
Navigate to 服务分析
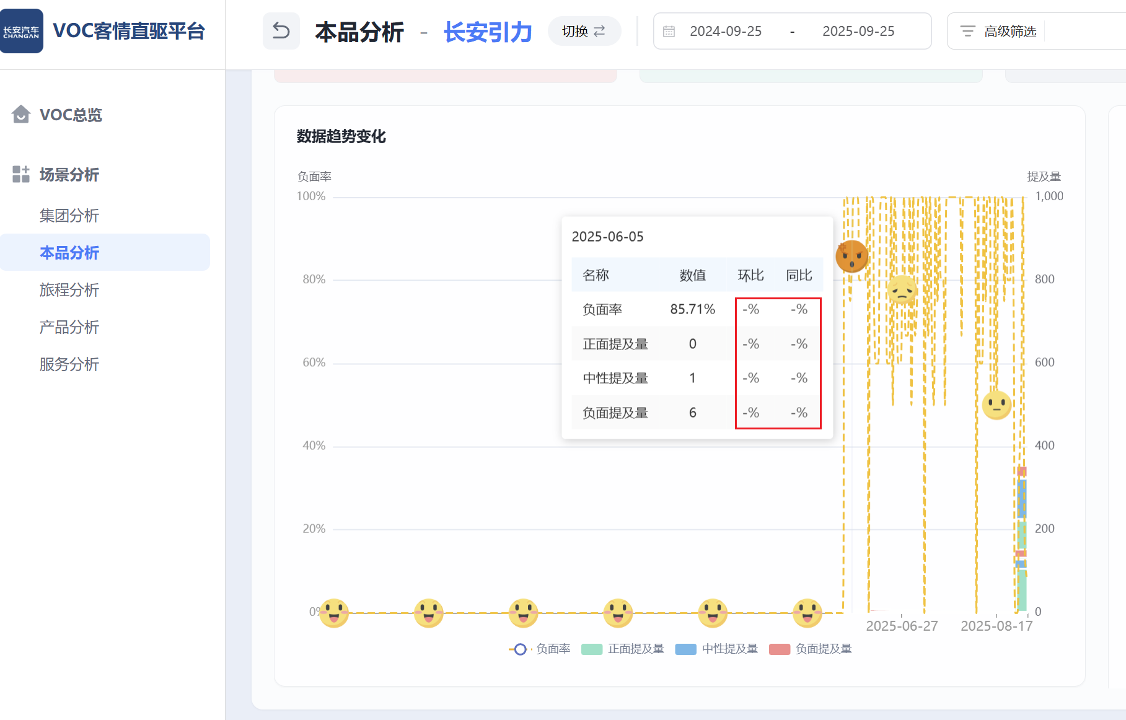(x=69, y=364)
